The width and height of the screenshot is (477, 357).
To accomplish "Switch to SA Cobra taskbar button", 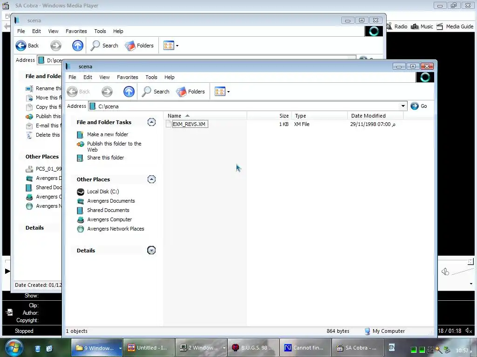I will [x=357, y=348].
